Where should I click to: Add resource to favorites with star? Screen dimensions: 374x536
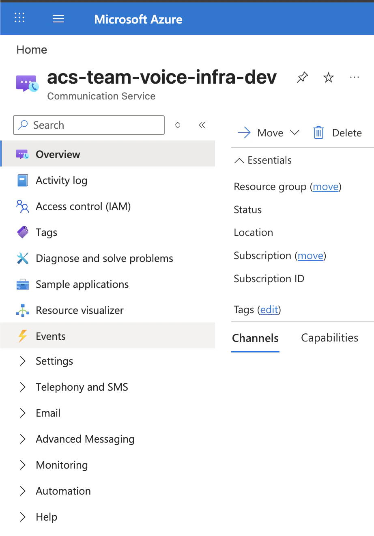point(329,77)
